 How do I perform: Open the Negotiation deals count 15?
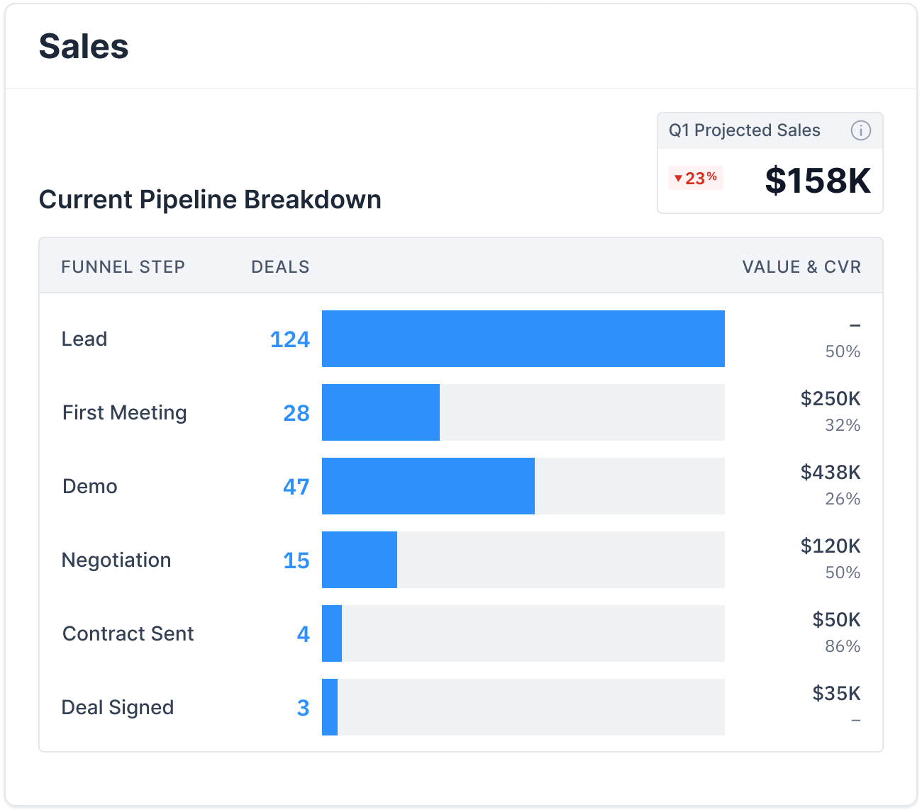pos(296,560)
